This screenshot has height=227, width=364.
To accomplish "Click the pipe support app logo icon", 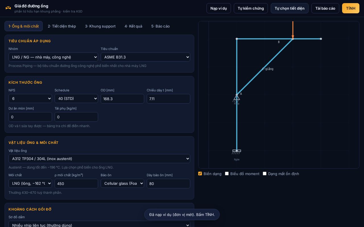I will [x=8, y=8].
